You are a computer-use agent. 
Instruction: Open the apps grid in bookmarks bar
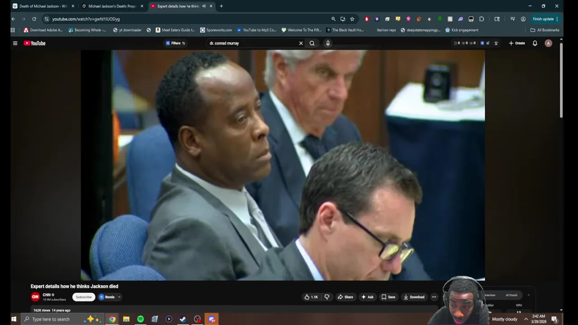click(13, 30)
